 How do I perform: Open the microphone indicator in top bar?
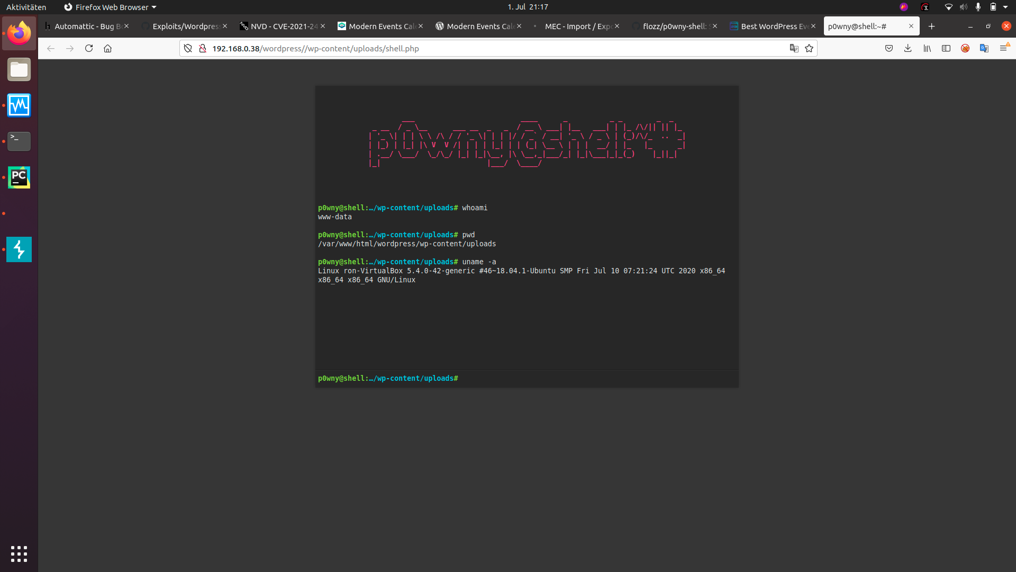coord(978,7)
